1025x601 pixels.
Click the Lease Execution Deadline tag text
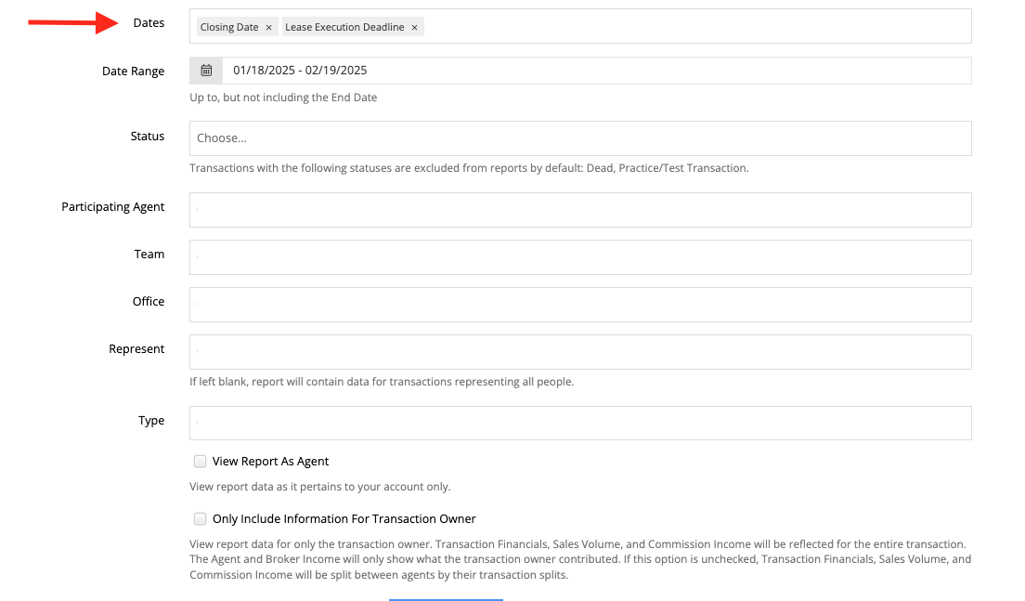344,28
